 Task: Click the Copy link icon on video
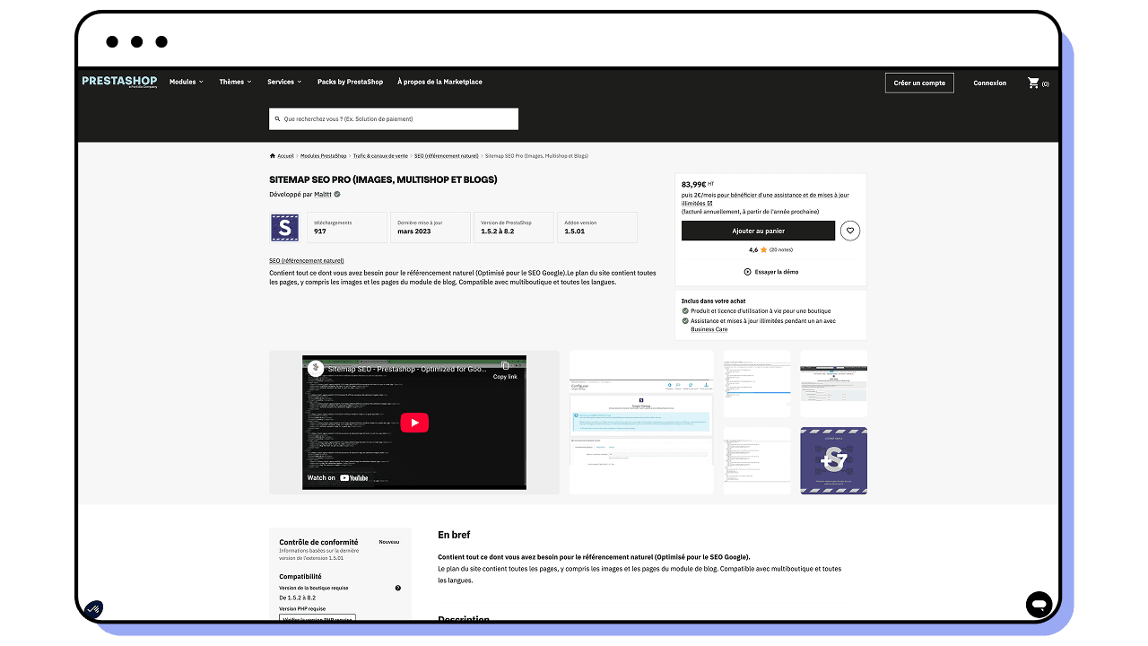(x=505, y=367)
